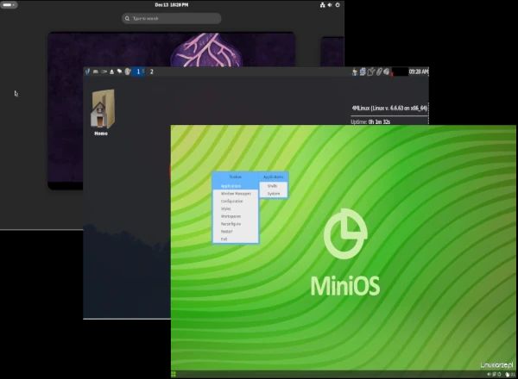Viewport: 518px width, 379px height.
Task: Click the person tray icon in 4MLinux panel
Action: click(x=355, y=71)
